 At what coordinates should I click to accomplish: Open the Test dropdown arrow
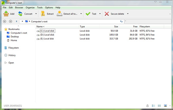100,14
